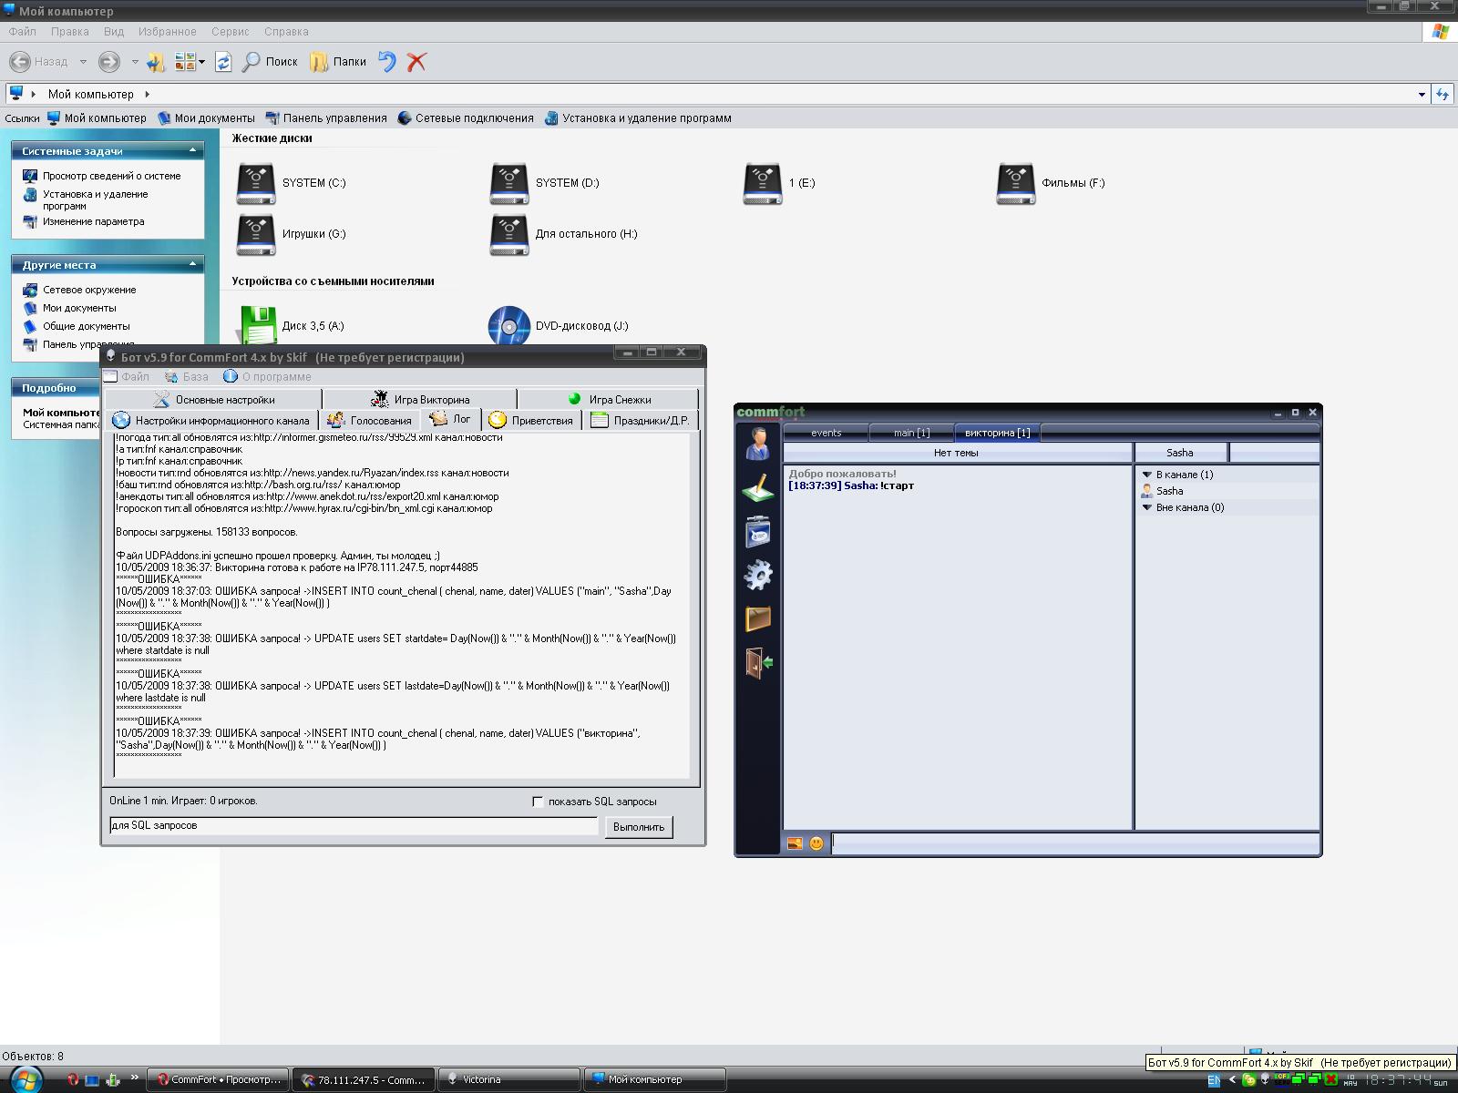Click the exit door icon in CommFort sidebar
1458x1093 pixels.
757,662
